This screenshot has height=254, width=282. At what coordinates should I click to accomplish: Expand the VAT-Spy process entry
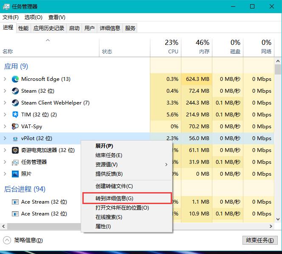(x=5, y=127)
